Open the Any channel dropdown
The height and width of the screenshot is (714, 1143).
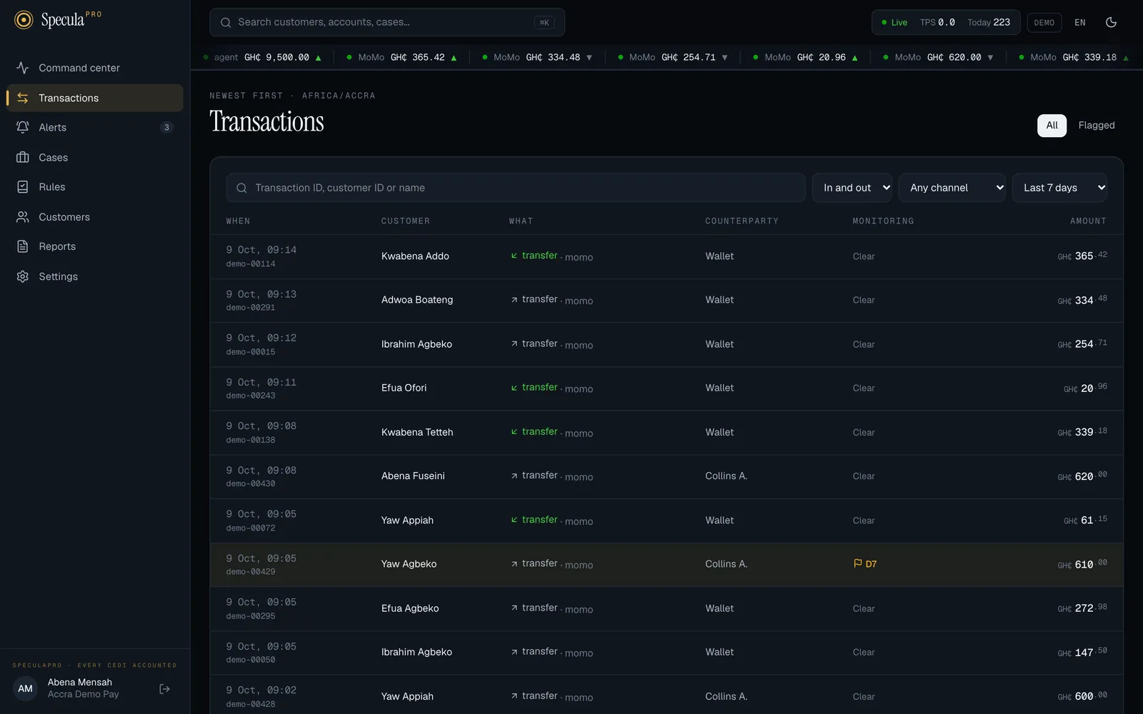click(952, 188)
